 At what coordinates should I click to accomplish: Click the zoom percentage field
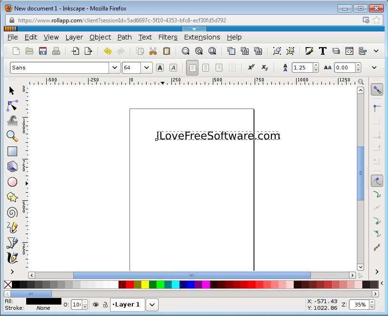click(x=359, y=305)
